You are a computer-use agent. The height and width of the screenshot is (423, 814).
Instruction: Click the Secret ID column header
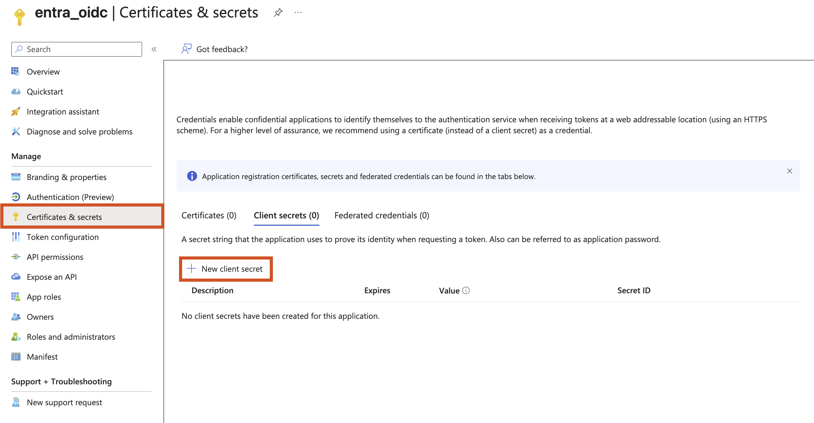click(634, 290)
